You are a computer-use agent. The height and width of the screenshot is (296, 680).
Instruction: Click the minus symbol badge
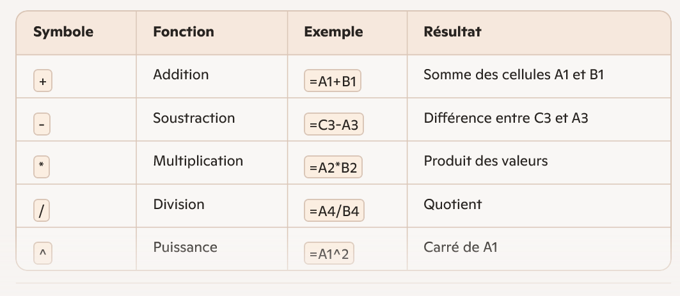(42, 125)
